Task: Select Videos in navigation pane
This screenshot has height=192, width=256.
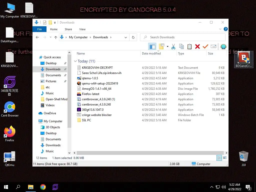Action: [50, 105]
